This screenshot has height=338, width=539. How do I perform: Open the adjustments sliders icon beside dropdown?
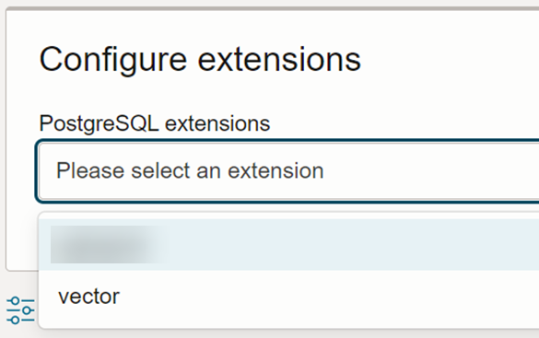point(20,310)
